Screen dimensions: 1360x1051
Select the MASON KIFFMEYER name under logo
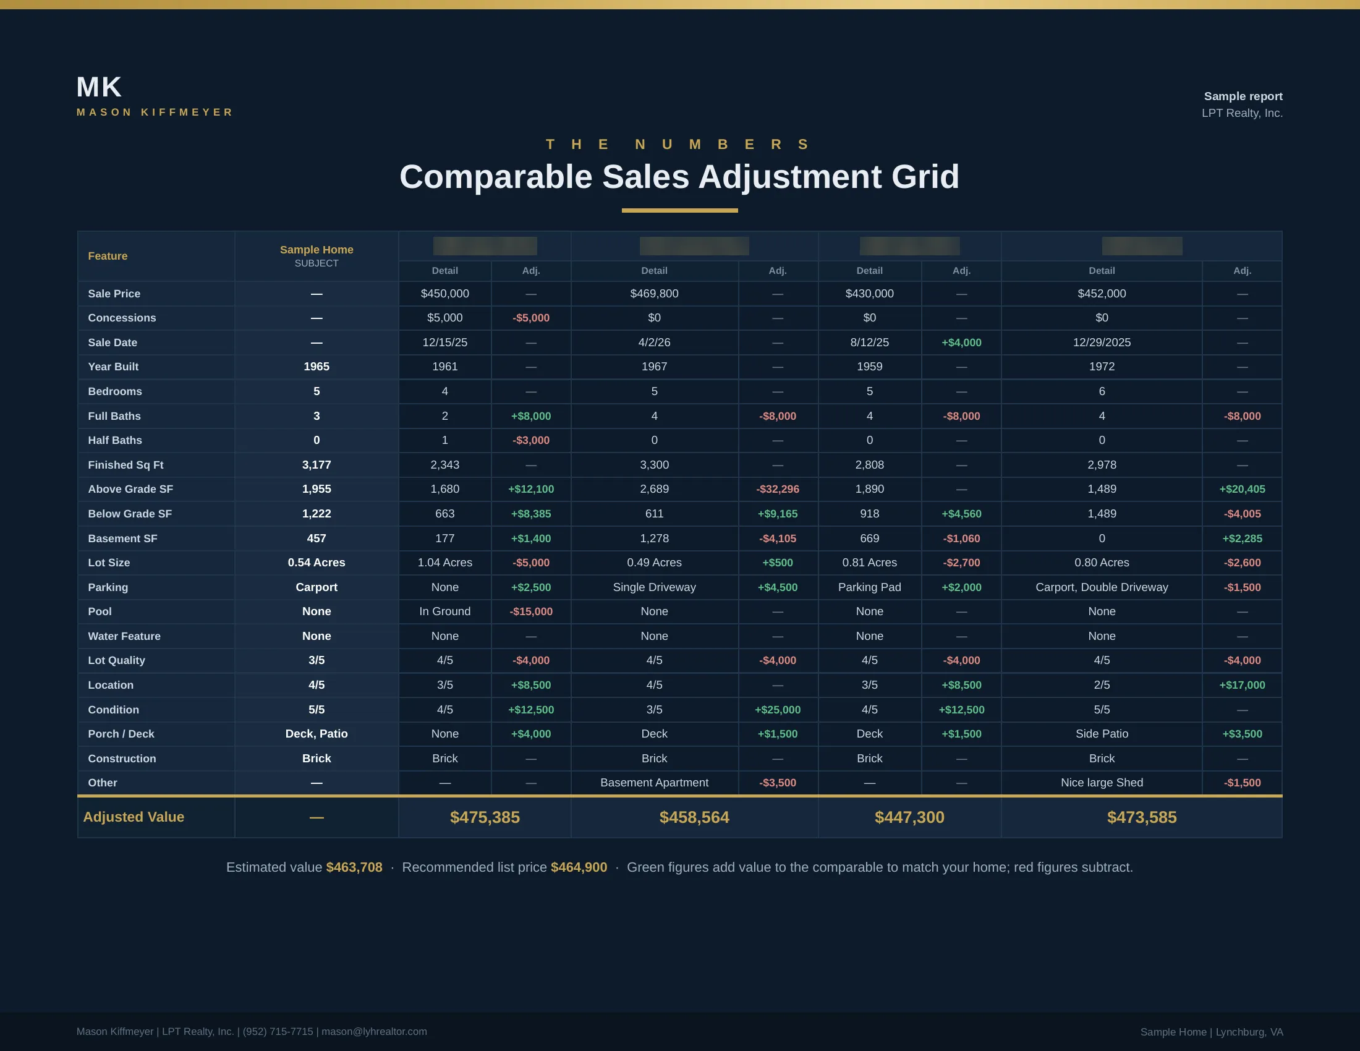click(155, 112)
